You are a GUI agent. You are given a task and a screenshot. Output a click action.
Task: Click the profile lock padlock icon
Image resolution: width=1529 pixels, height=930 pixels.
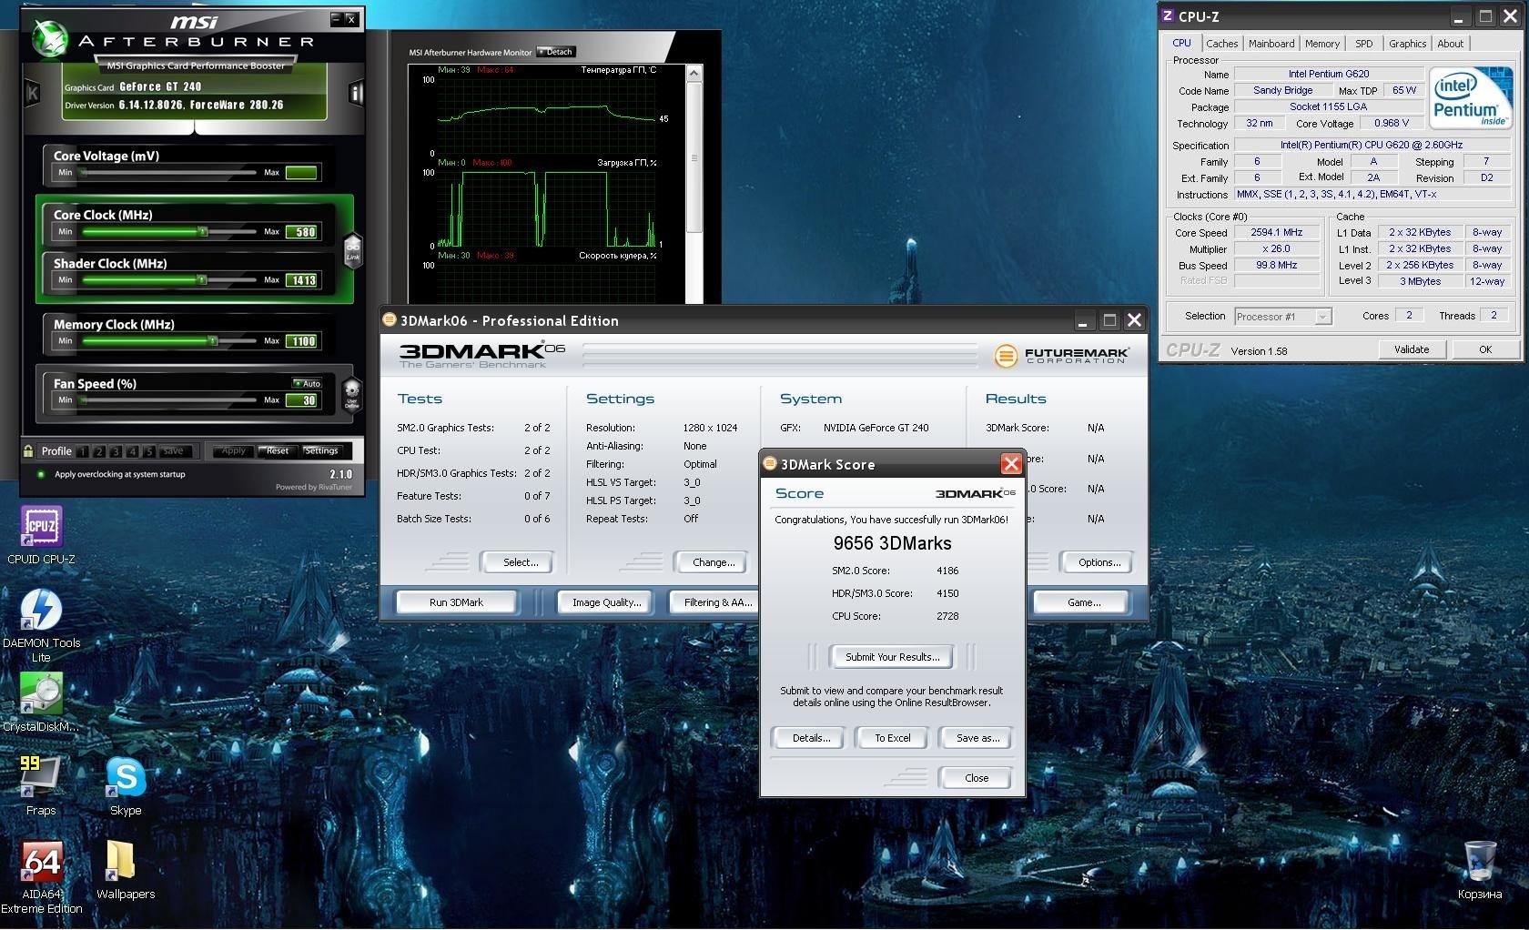click(28, 450)
